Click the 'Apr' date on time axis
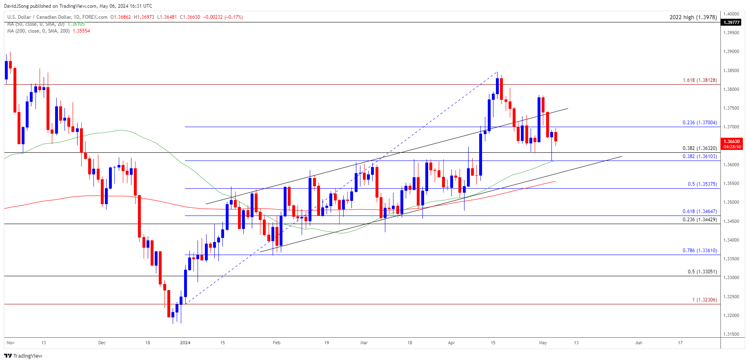749x363 pixels. tap(451, 343)
